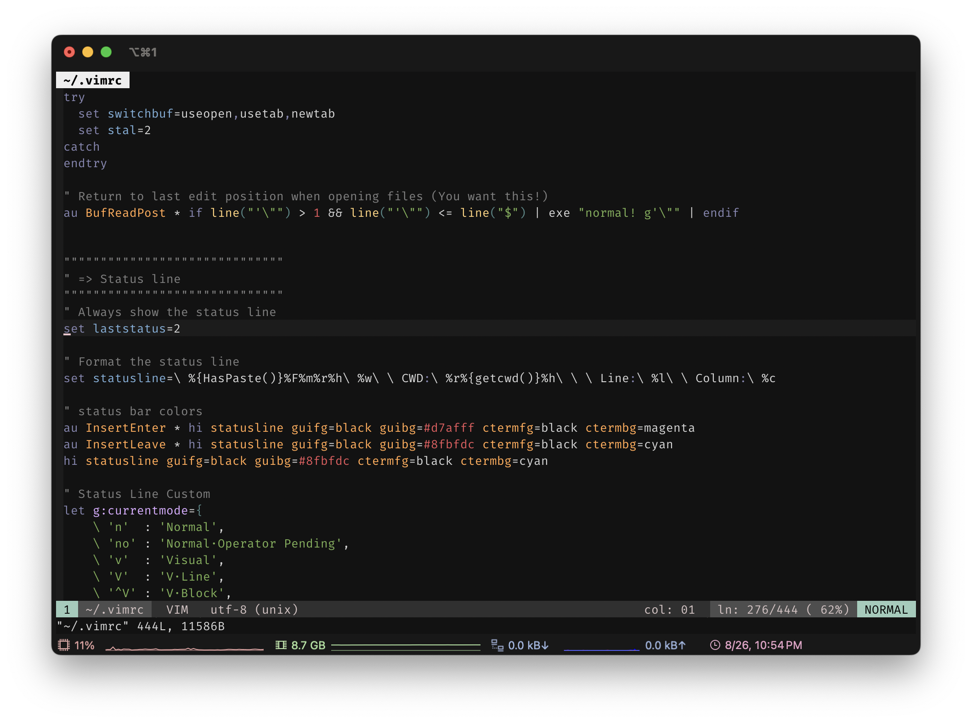Click the #d7afff color value
The image size is (972, 723).
tap(449, 428)
